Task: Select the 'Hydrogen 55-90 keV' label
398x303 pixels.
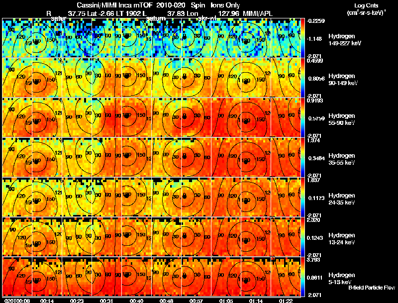Action: click(x=342, y=119)
